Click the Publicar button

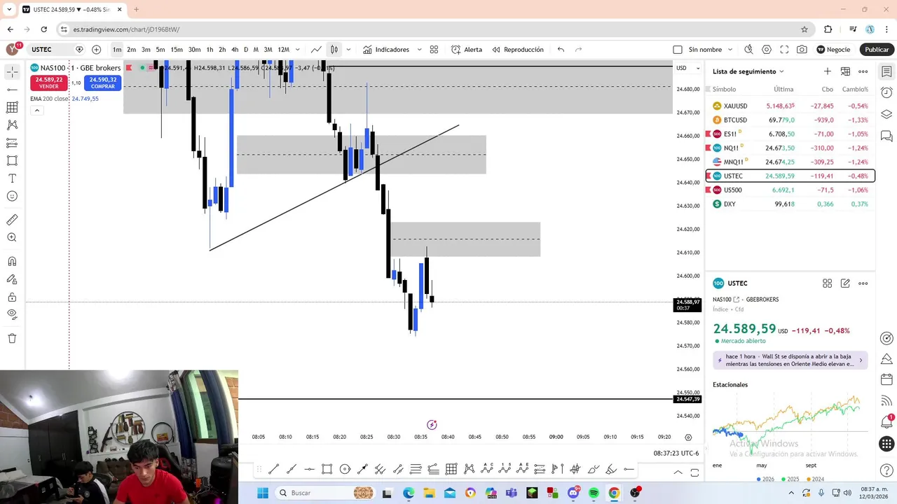pos(877,50)
